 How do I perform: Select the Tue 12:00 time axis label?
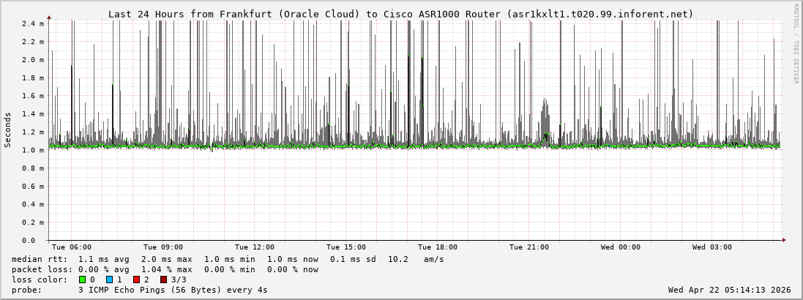(255, 247)
